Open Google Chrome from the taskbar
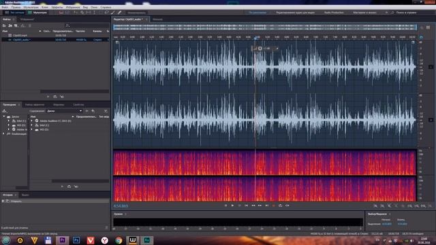 pos(119,240)
